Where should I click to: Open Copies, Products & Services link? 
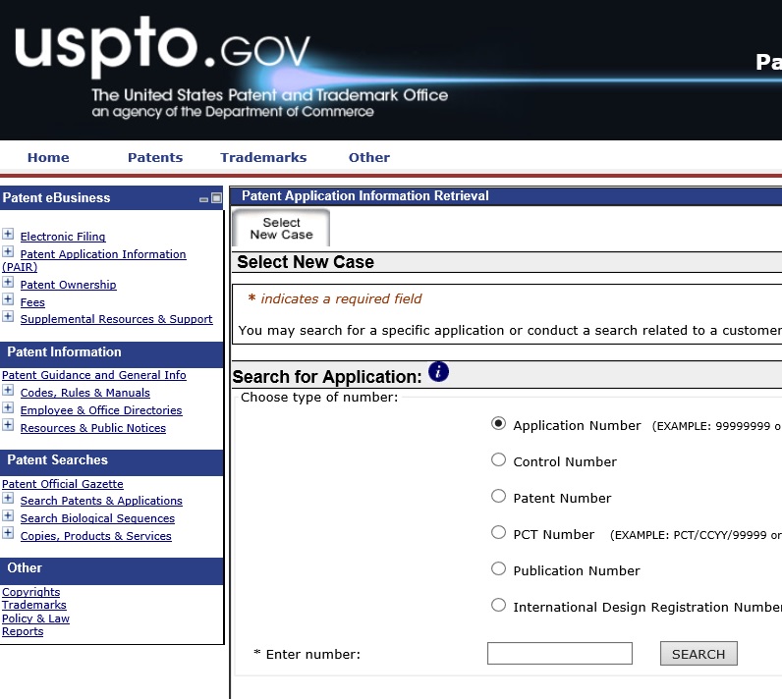click(x=95, y=536)
